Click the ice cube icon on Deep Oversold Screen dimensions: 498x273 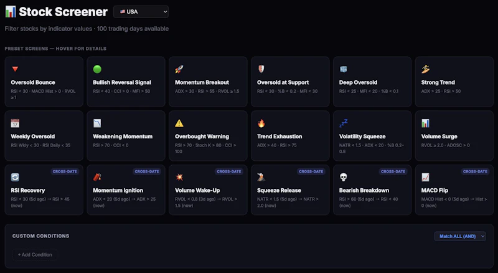(x=344, y=69)
